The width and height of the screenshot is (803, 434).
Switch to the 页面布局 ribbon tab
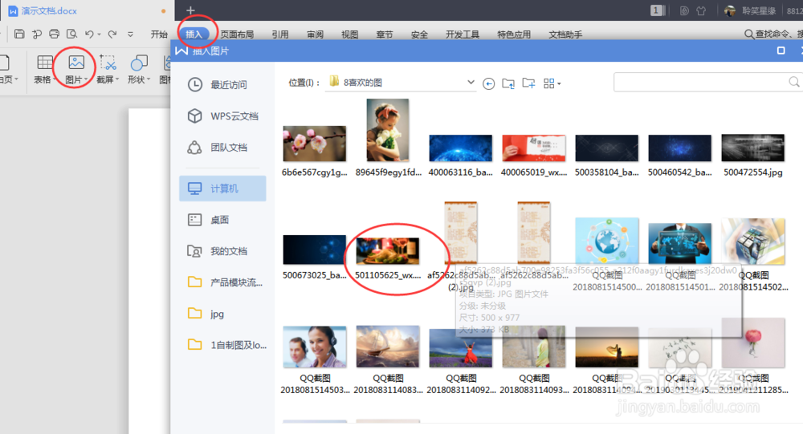237,34
